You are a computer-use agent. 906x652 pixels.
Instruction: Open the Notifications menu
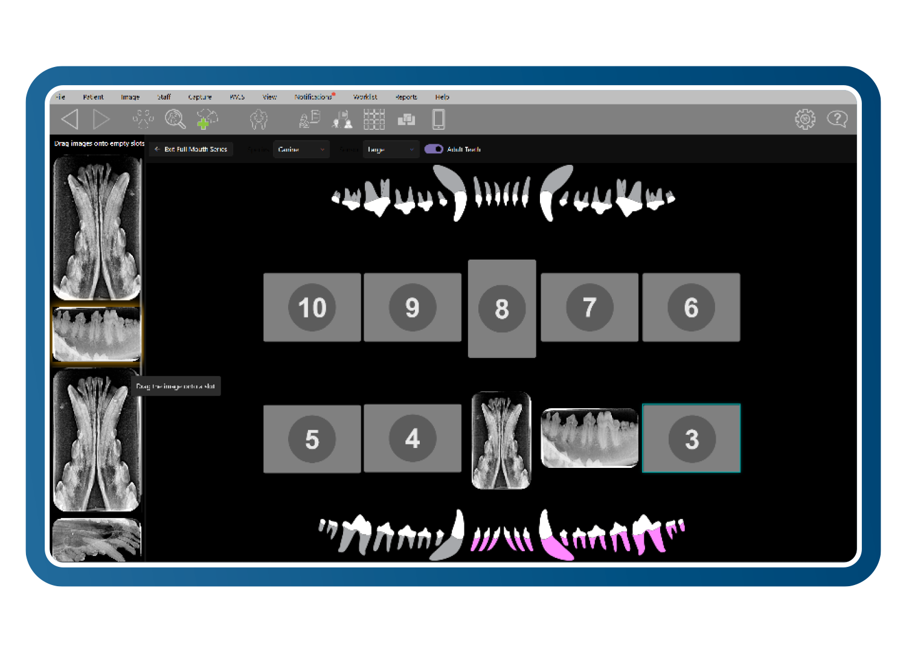(312, 97)
